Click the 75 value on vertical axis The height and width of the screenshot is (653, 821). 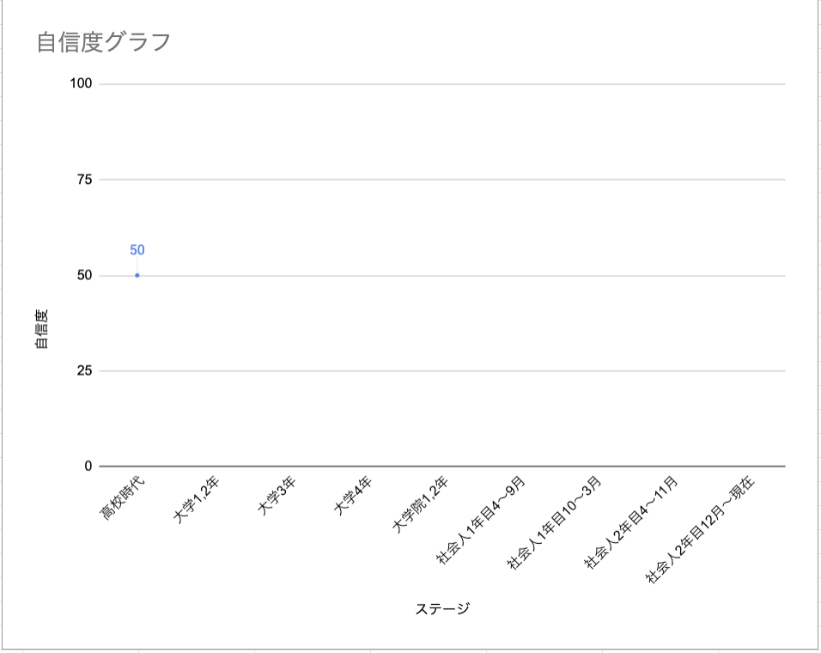coord(84,180)
